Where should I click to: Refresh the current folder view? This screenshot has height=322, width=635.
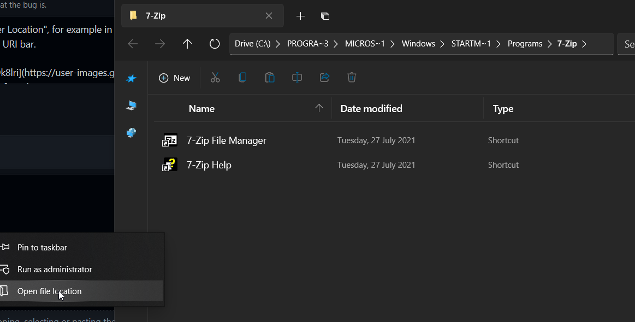[214, 44]
